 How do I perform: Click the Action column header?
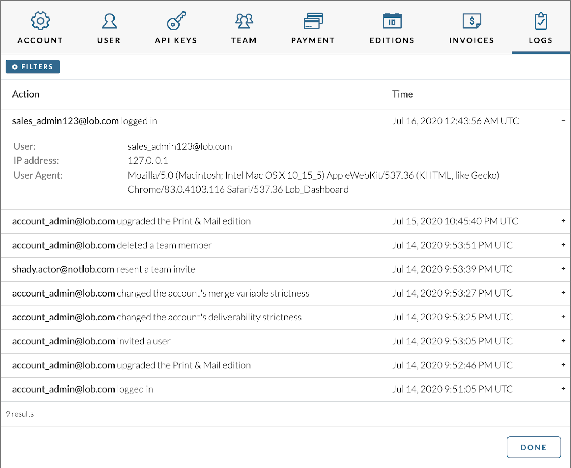25,94
